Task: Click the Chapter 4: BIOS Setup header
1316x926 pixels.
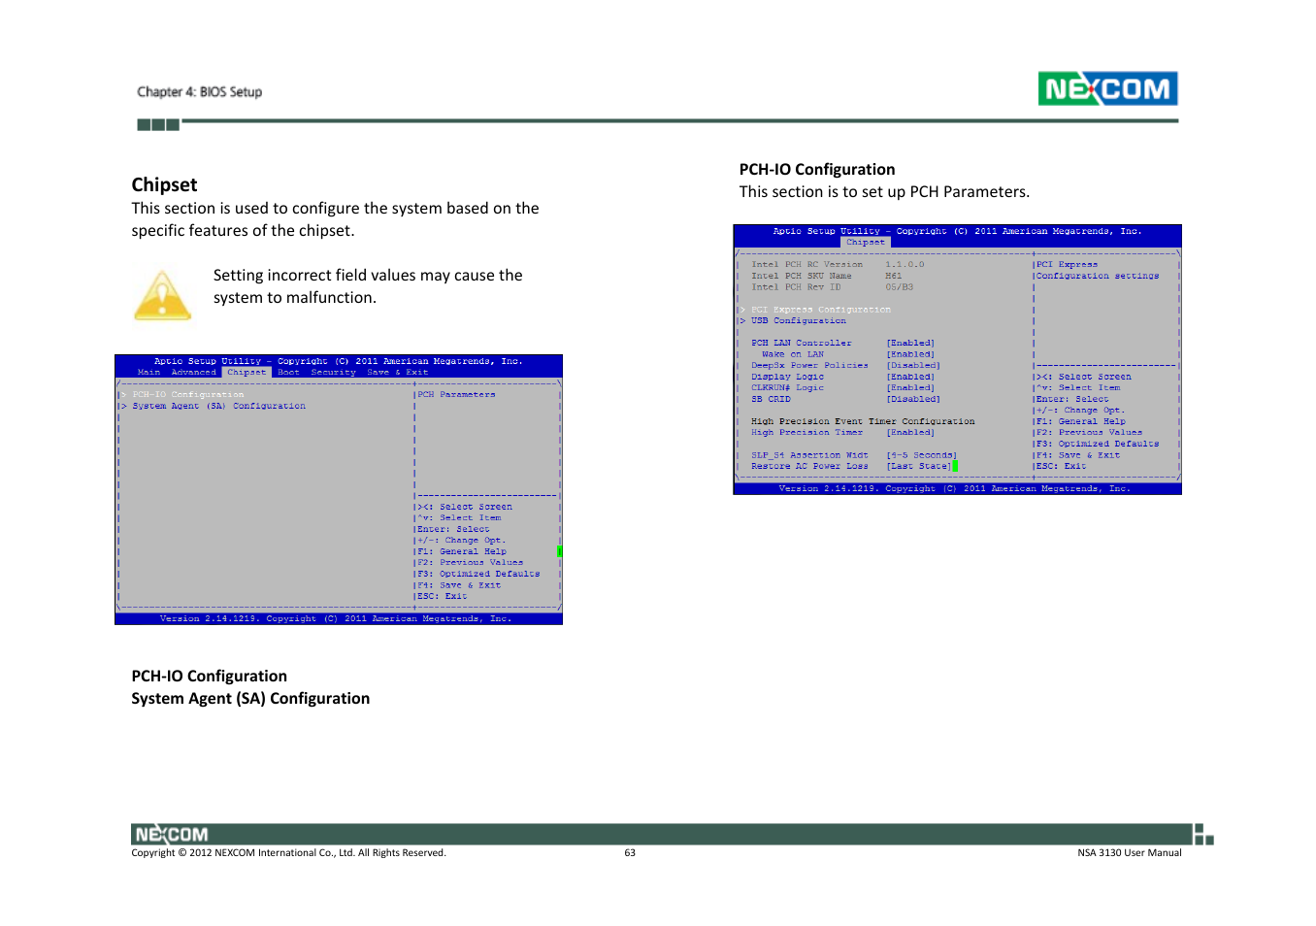Action: point(200,92)
